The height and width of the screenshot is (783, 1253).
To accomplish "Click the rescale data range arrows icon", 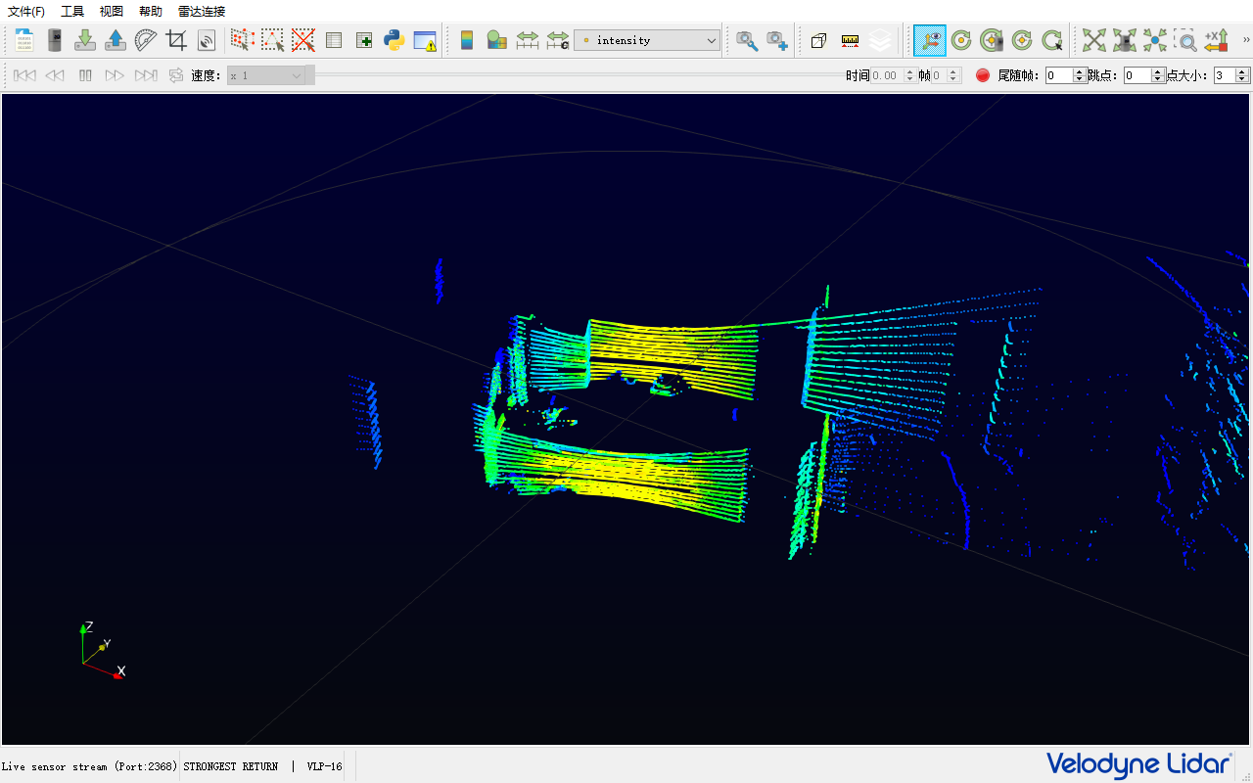I will (528, 40).
